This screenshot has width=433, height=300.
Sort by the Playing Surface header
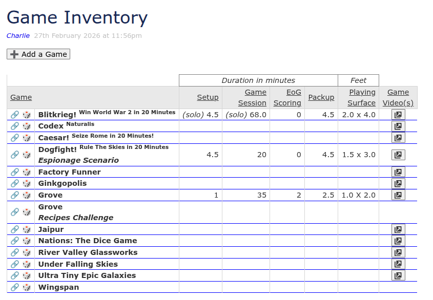tap(362, 97)
